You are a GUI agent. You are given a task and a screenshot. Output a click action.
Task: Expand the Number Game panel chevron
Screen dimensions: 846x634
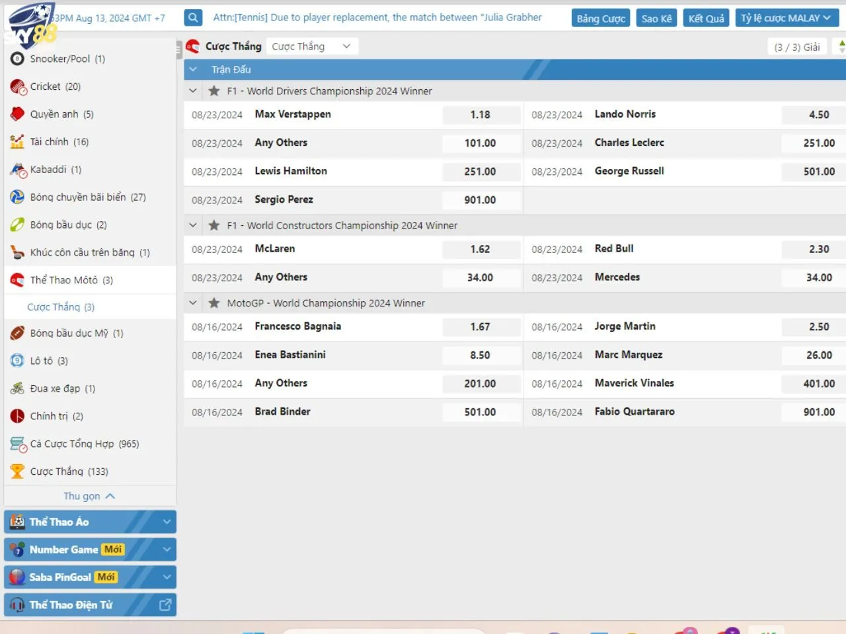pos(167,549)
